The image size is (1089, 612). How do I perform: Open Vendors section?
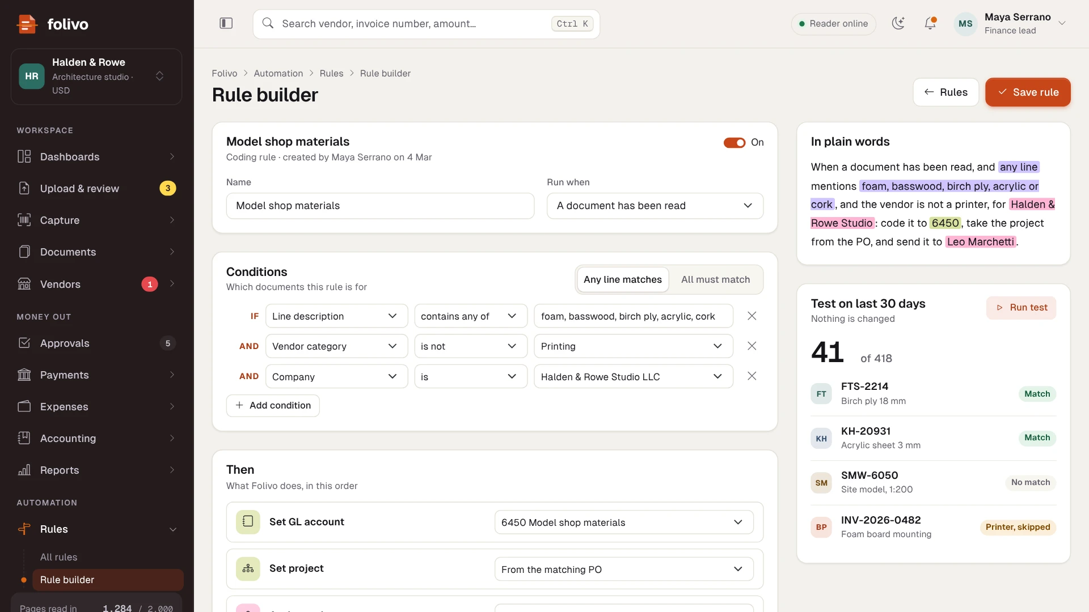(x=96, y=284)
